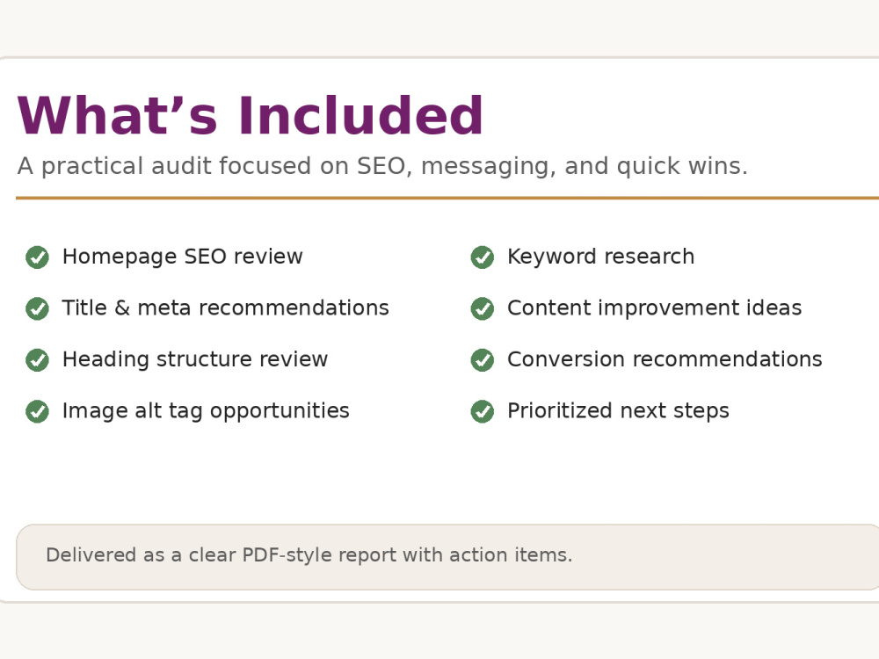879x659 pixels.
Task: Click the checkmark icon beside Title & meta recommendations
Action: pos(37,308)
